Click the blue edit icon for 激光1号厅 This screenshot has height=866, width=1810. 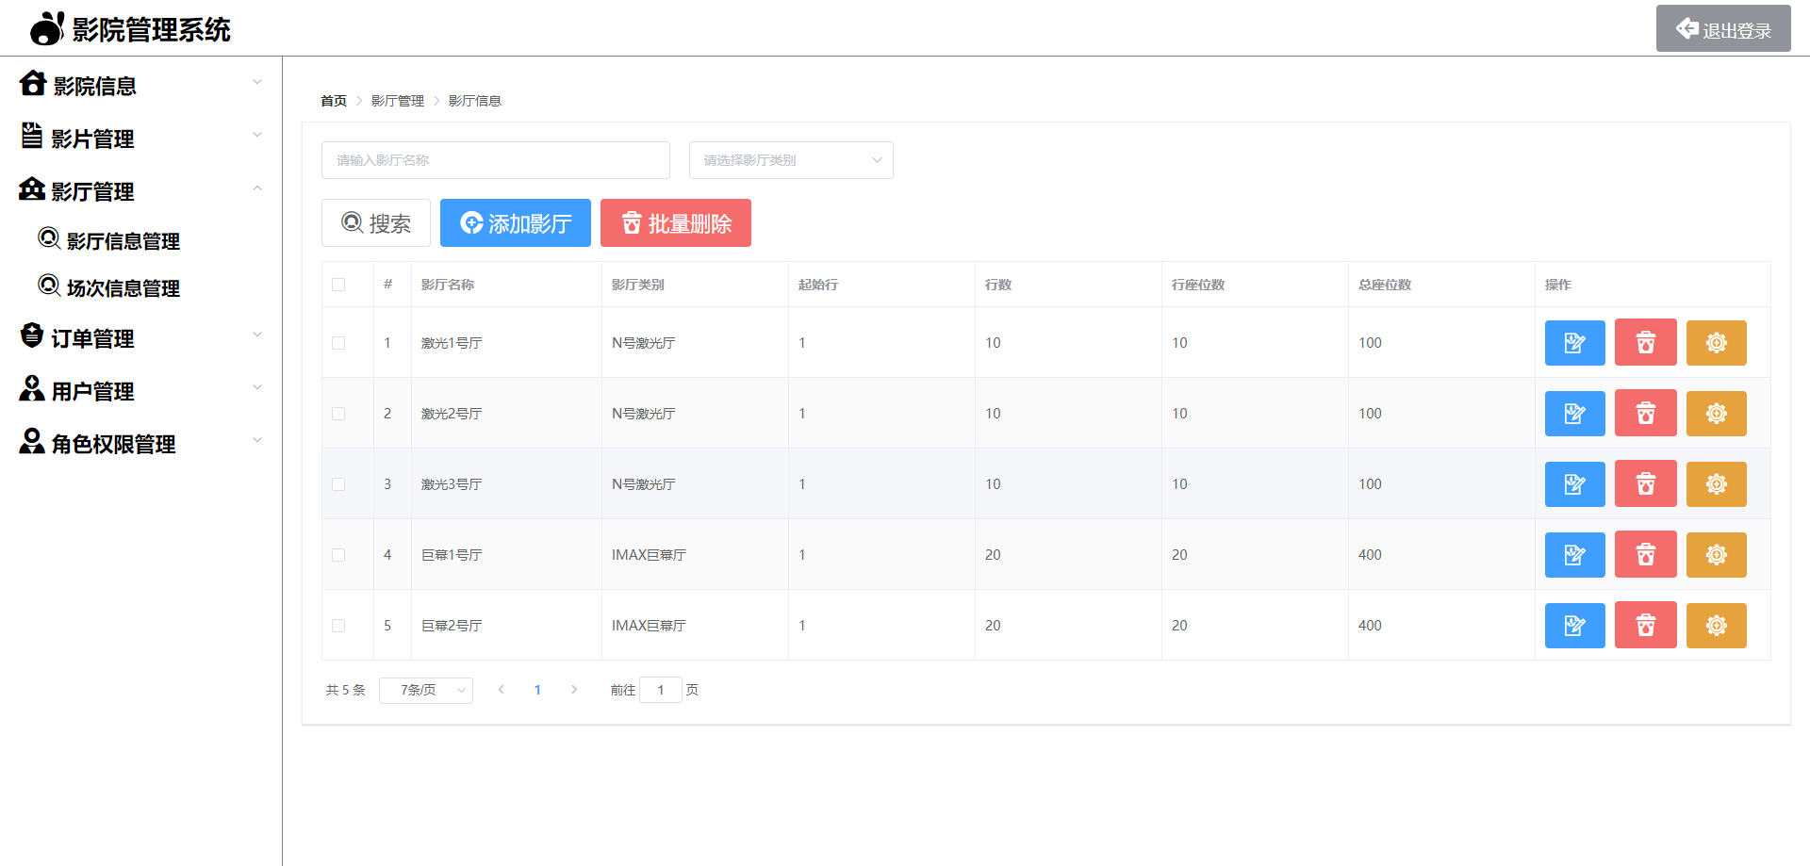coord(1574,343)
